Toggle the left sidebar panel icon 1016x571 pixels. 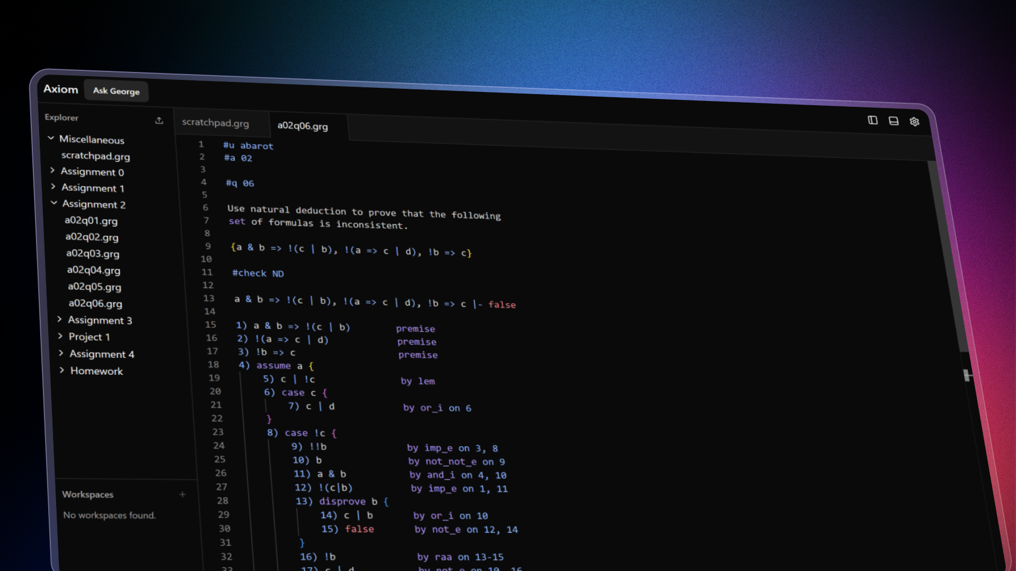point(873,121)
